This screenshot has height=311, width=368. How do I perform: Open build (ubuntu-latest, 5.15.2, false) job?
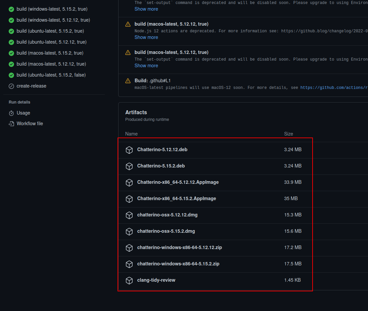coord(51,75)
